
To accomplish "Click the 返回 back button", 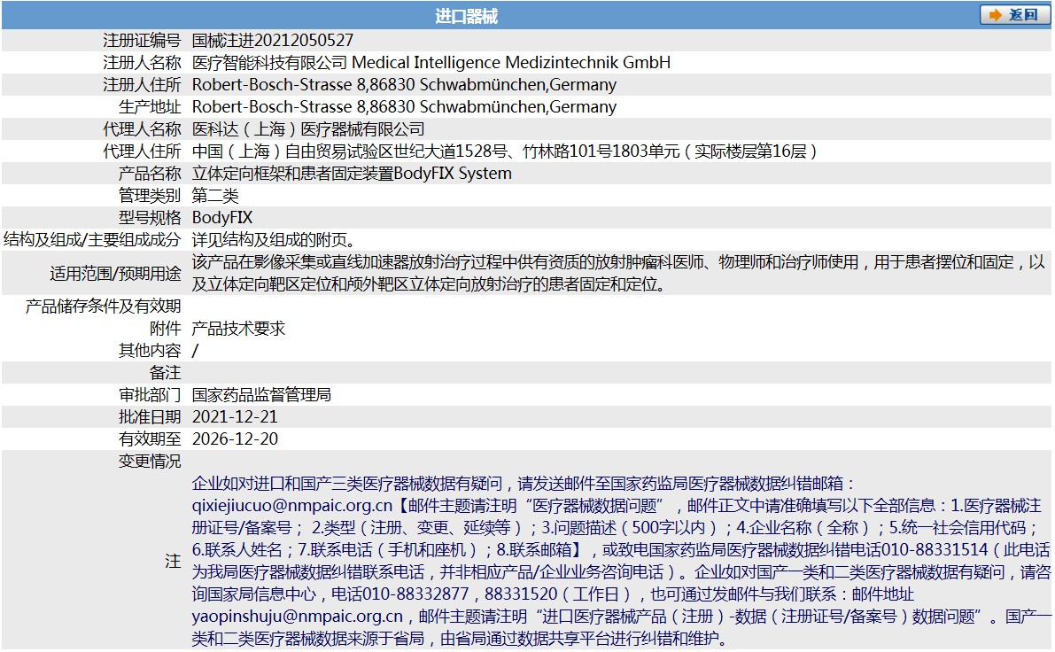I will click(x=1014, y=15).
